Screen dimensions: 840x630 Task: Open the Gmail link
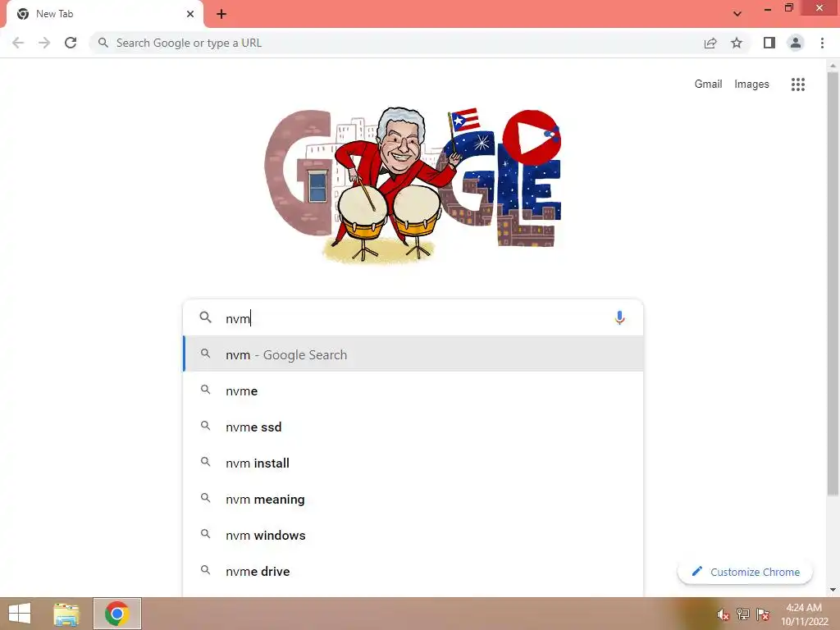(708, 84)
